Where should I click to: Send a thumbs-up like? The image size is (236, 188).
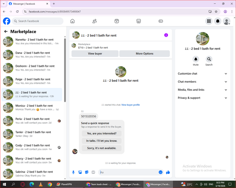tap(168, 172)
